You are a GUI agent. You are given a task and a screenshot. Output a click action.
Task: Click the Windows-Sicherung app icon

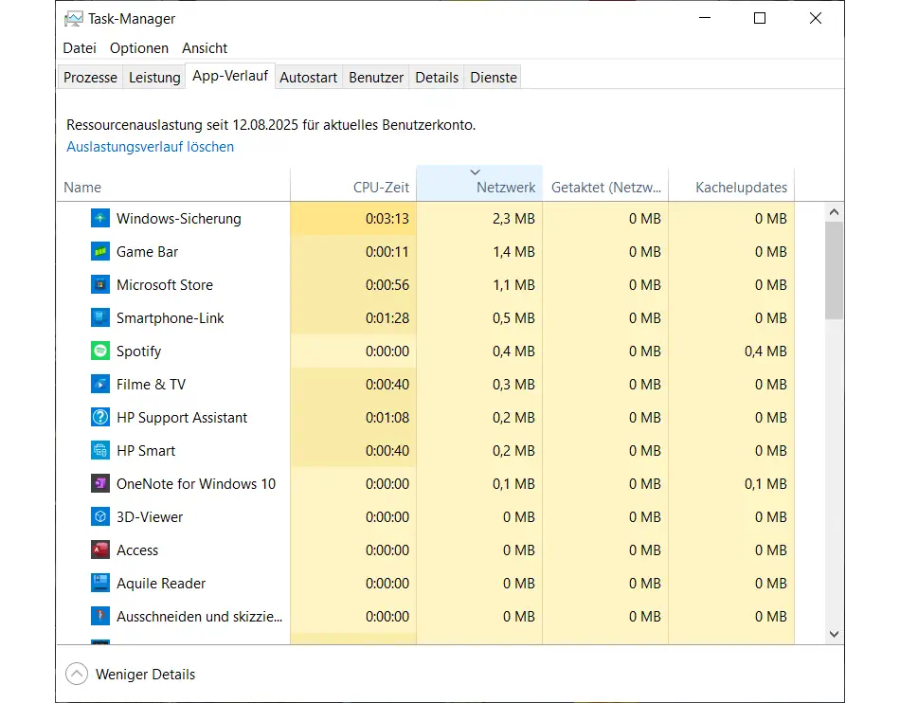(100, 219)
